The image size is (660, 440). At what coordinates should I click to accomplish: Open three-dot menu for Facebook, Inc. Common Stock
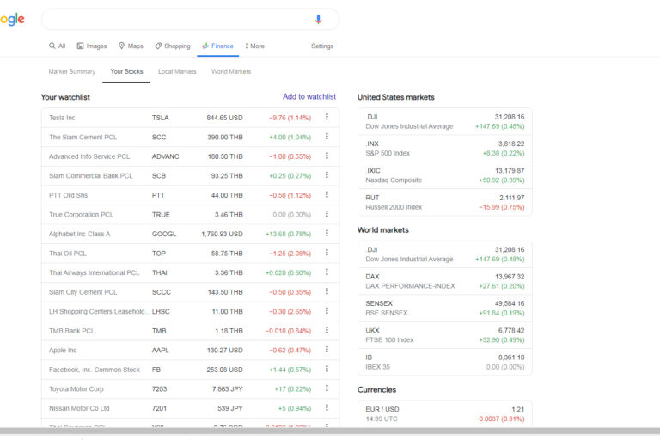pyautogui.click(x=327, y=370)
